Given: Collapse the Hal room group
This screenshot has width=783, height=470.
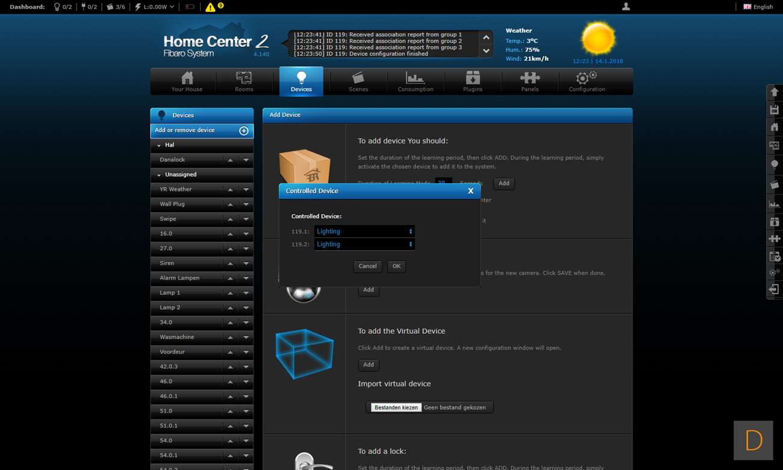Looking at the screenshot, I should (159, 145).
